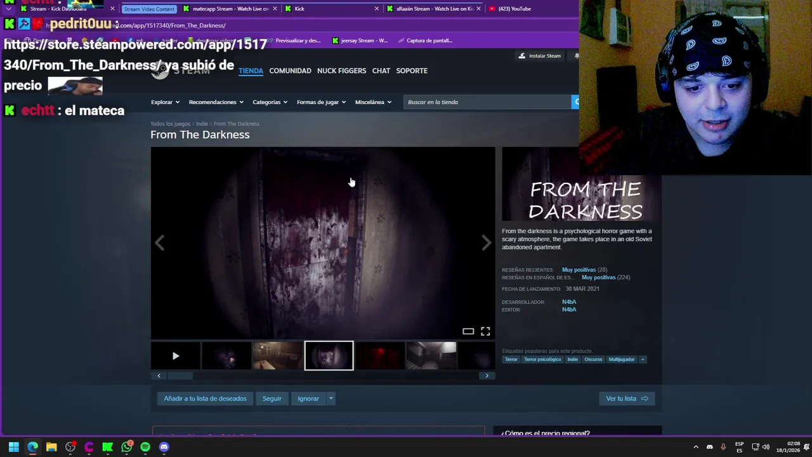Show next screenshot with right carousel arrow
The width and height of the screenshot is (812, 457).
(486, 243)
